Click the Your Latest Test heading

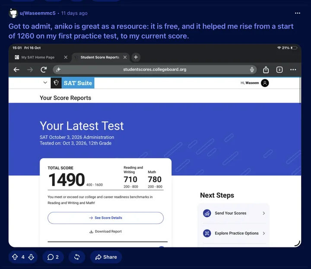pos(82,126)
